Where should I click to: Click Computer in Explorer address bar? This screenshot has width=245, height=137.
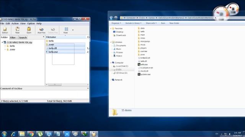(131, 18)
